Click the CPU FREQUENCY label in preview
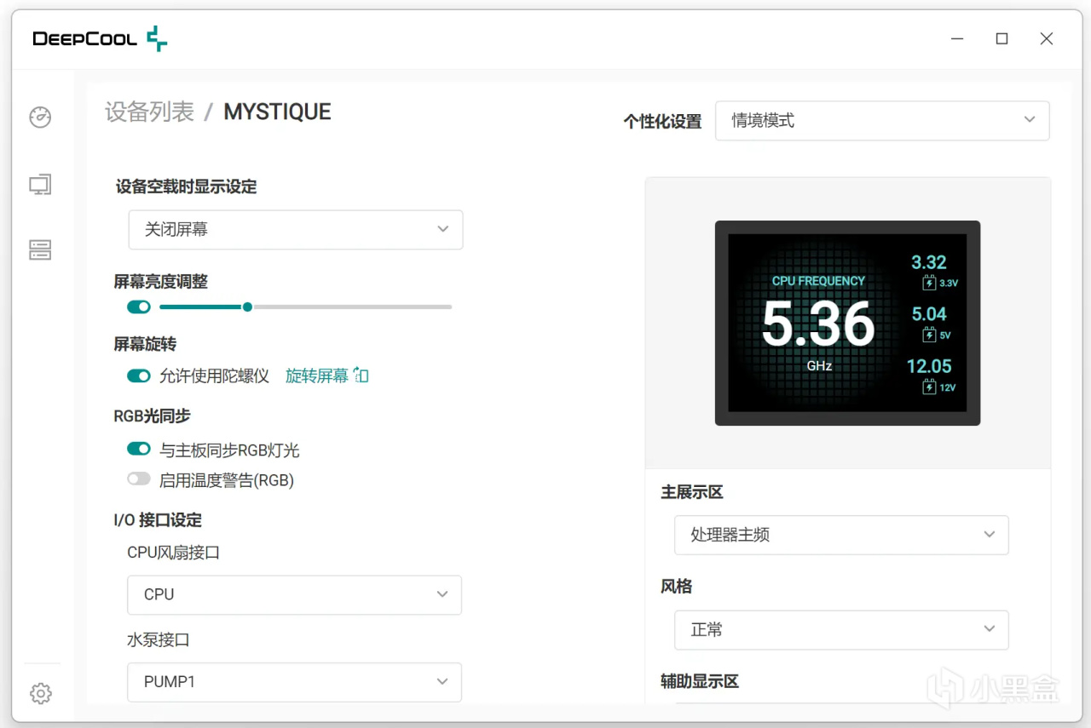The image size is (1091, 728). [818, 281]
